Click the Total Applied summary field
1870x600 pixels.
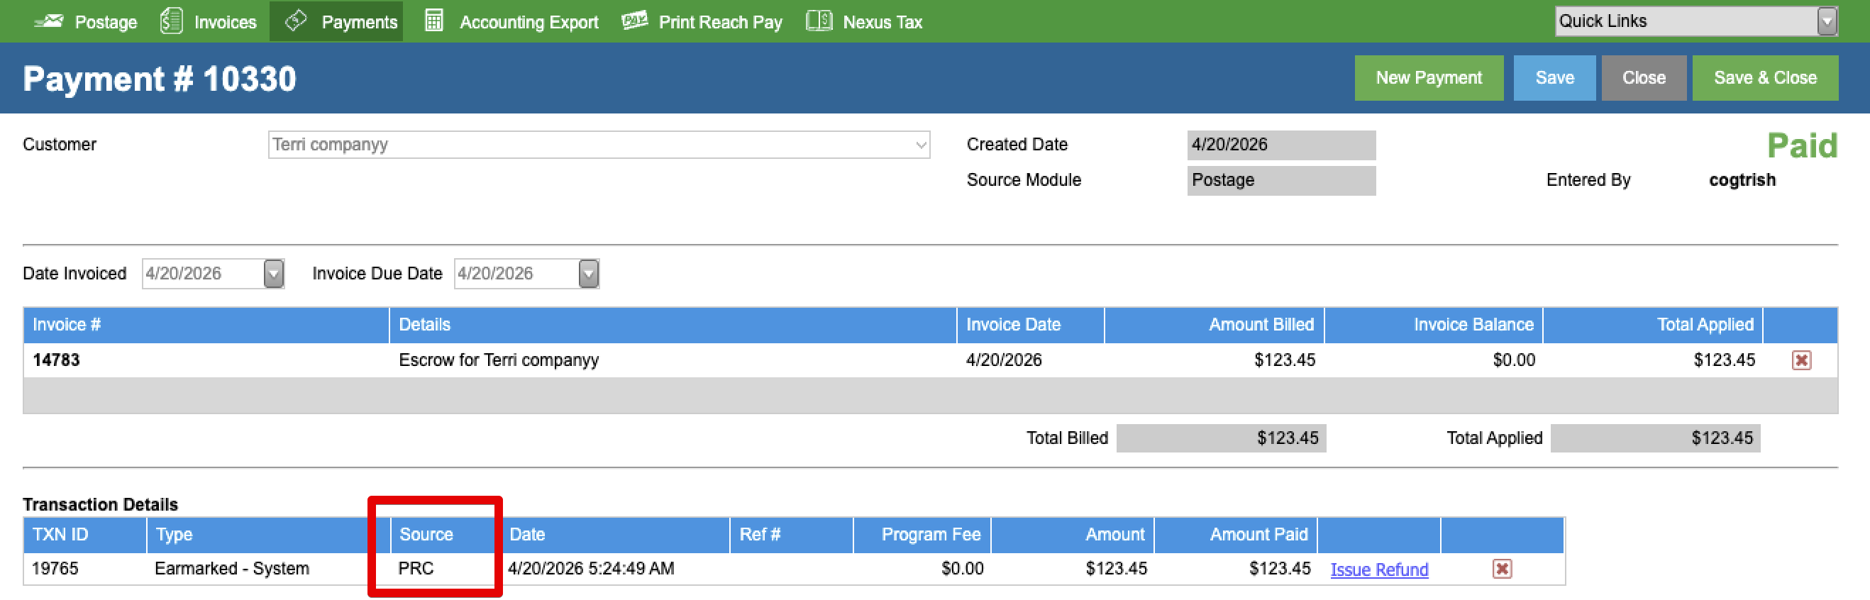coord(1654,438)
